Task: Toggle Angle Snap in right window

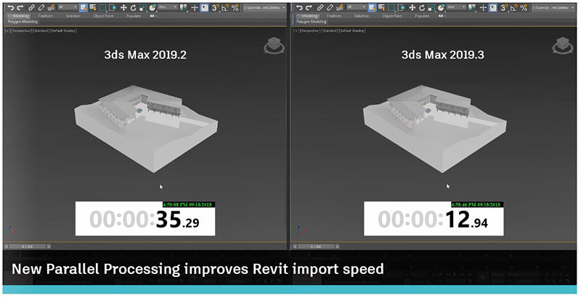Action: pyautogui.click(x=514, y=8)
